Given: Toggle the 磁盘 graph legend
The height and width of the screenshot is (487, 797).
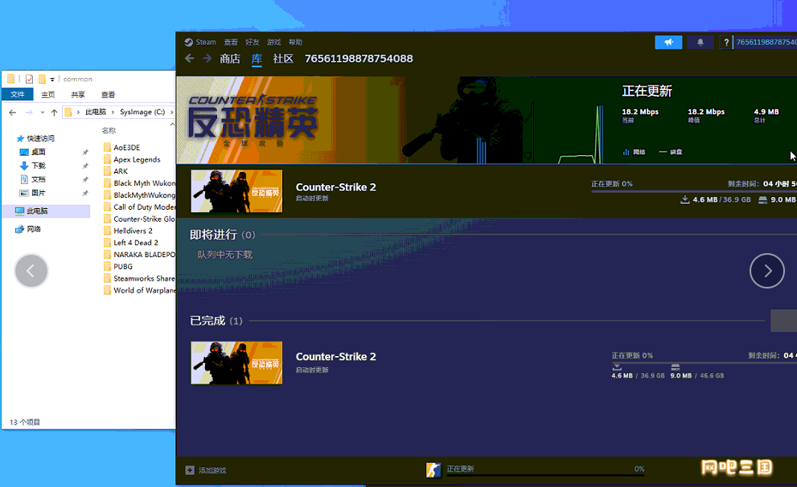Looking at the screenshot, I should pos(671,152).
